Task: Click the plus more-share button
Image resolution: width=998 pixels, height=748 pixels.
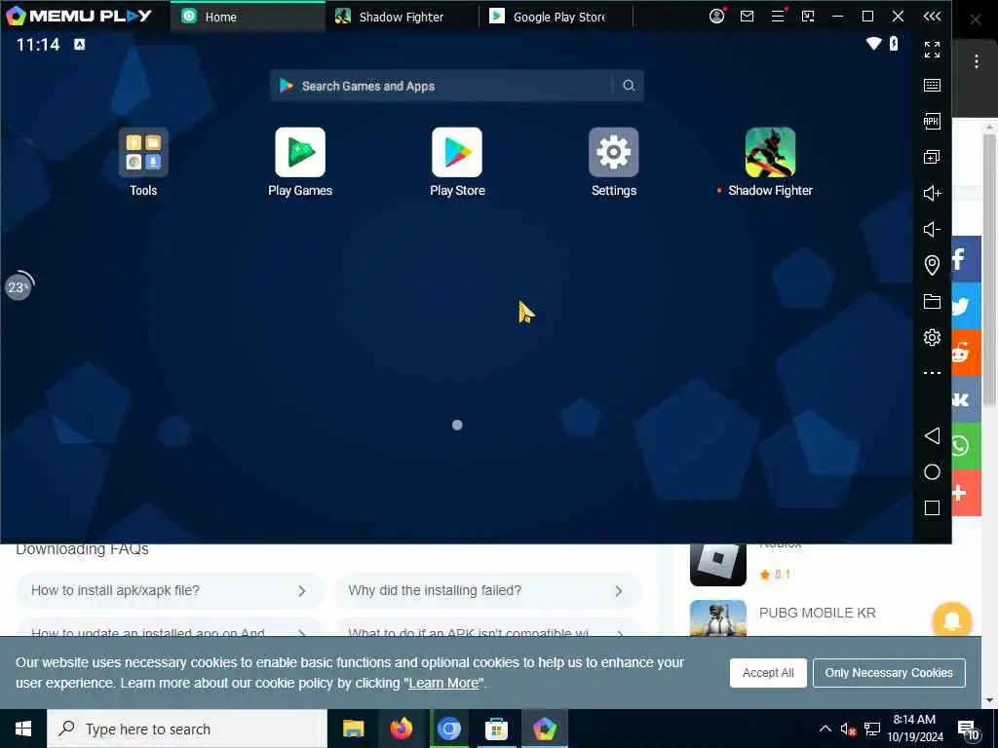Action: tap(966, 493)
